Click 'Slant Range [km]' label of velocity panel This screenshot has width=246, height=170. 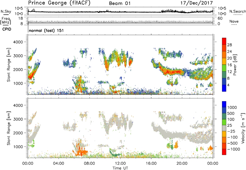[9, 128]
